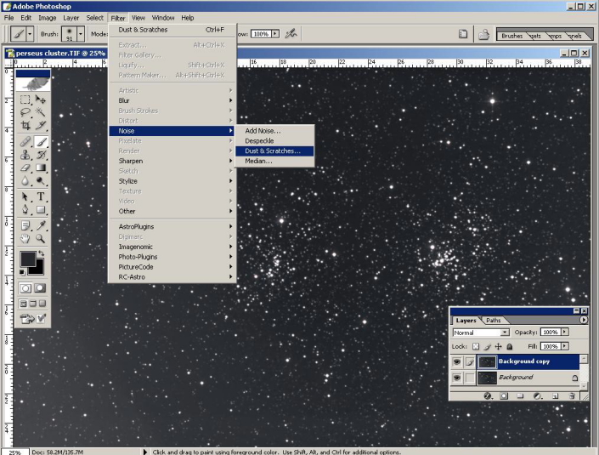Select the Hand tool
Image resolution: width=599 pixels, height=455 pixels.
tap(25, 239)
